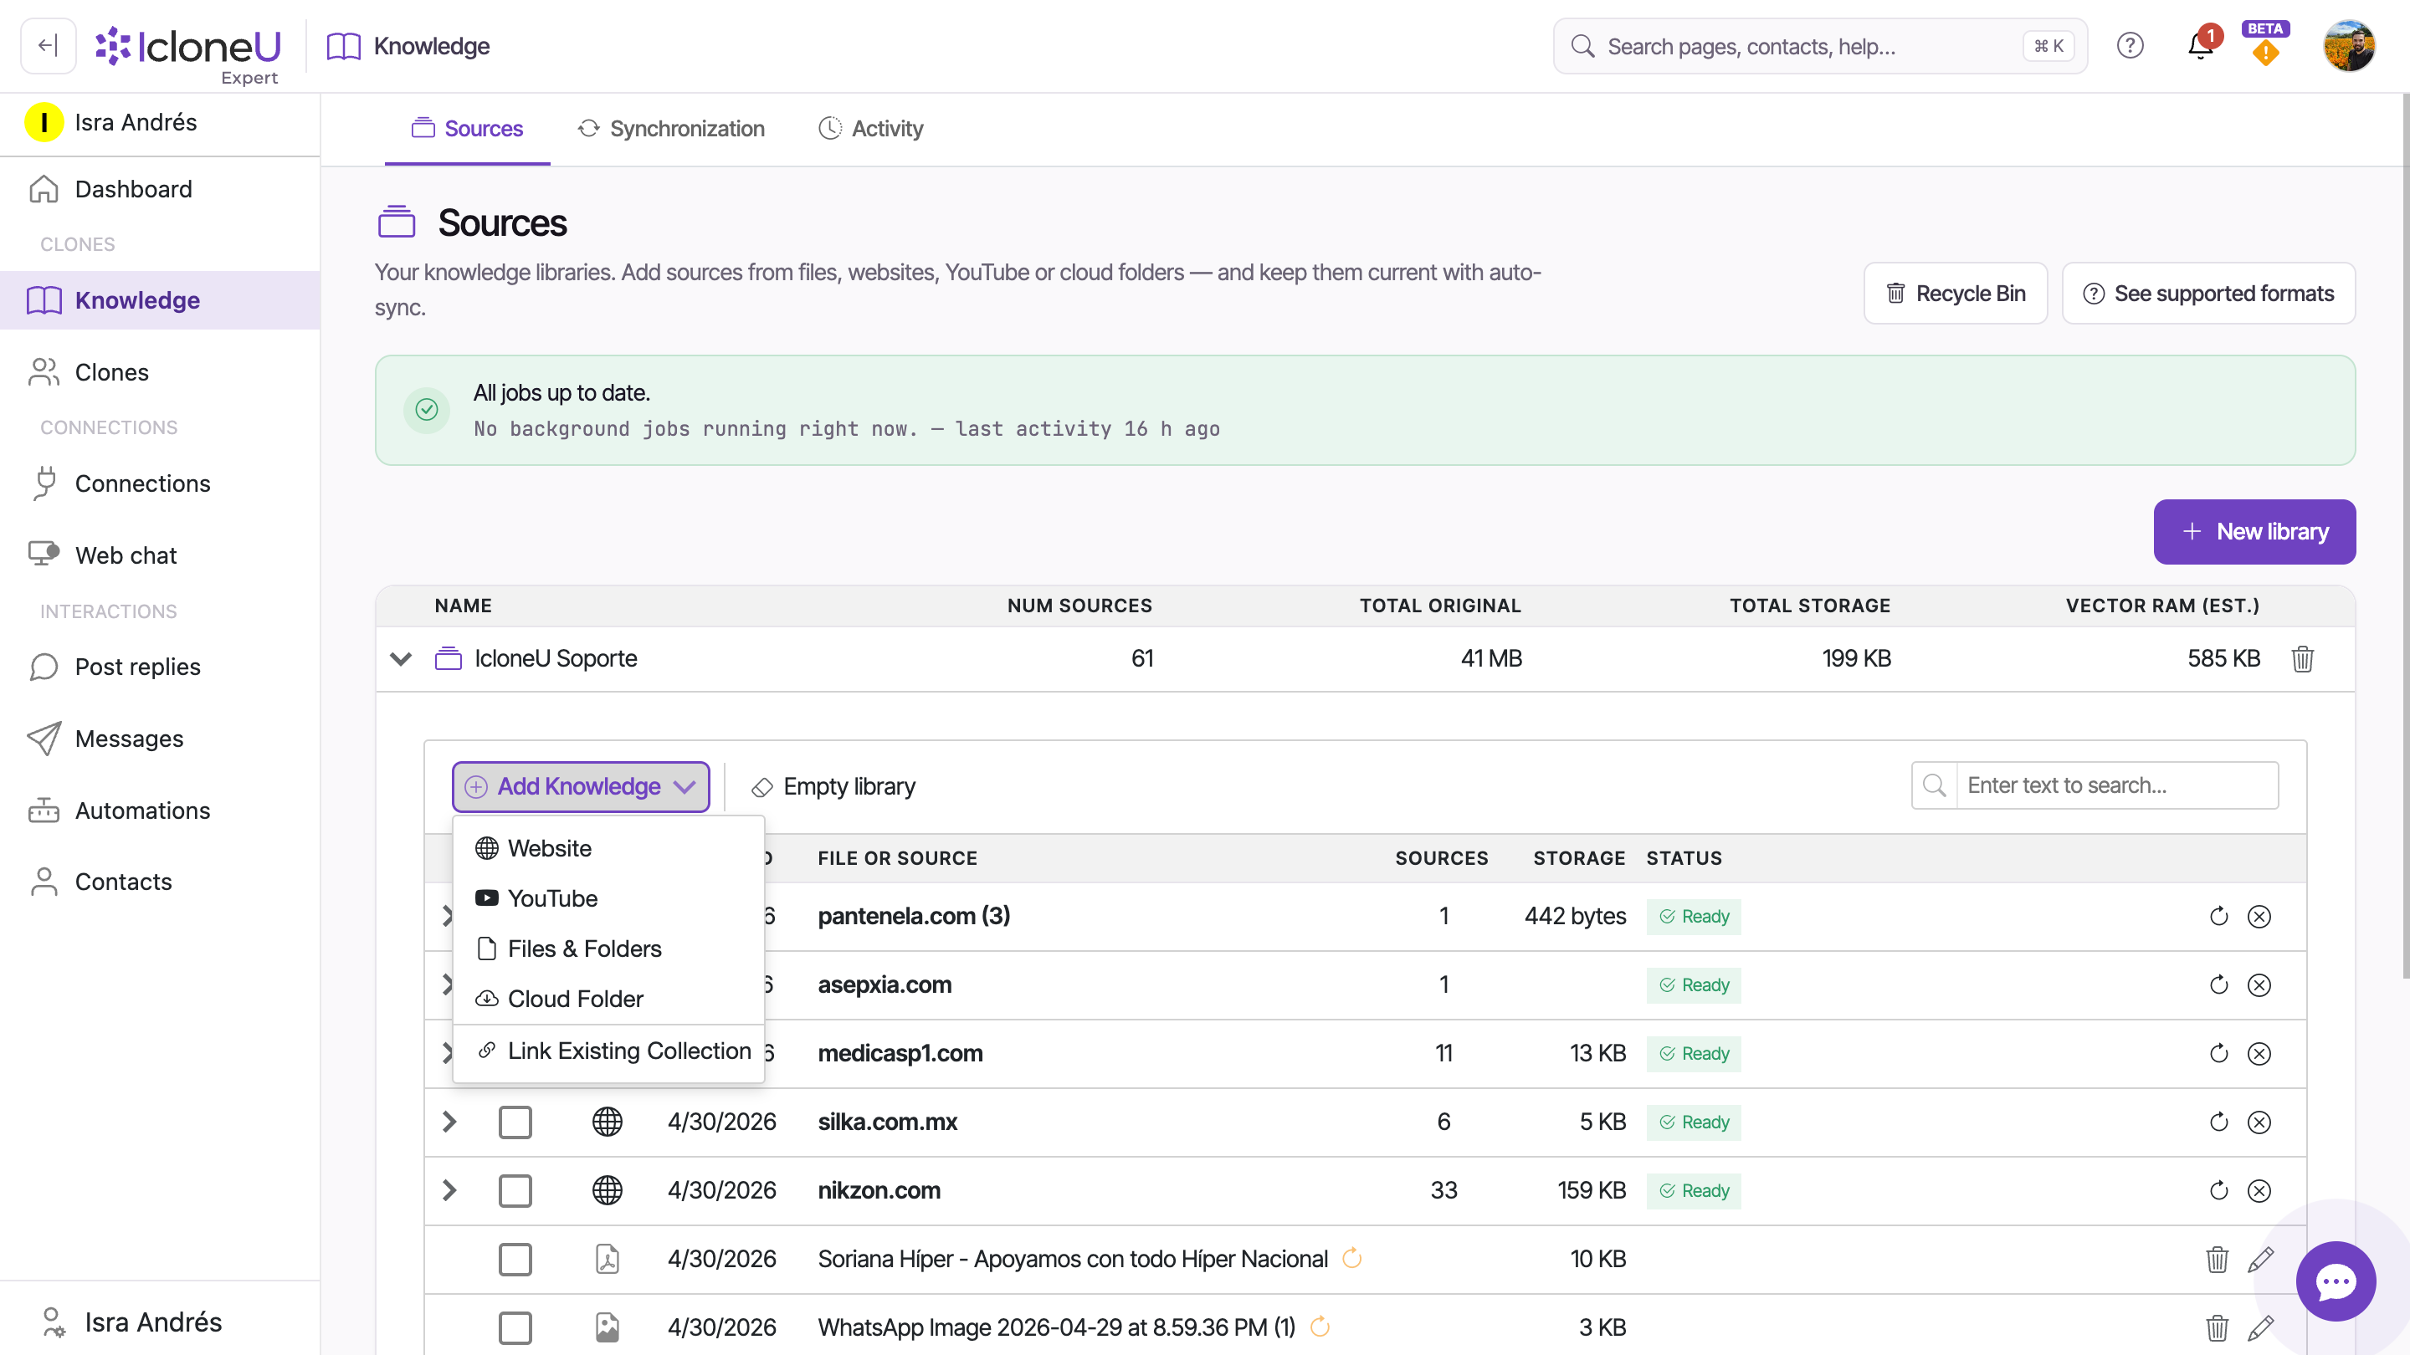
Task: Open Contacts in the sidebar
Action: click(x=160, y=882)
